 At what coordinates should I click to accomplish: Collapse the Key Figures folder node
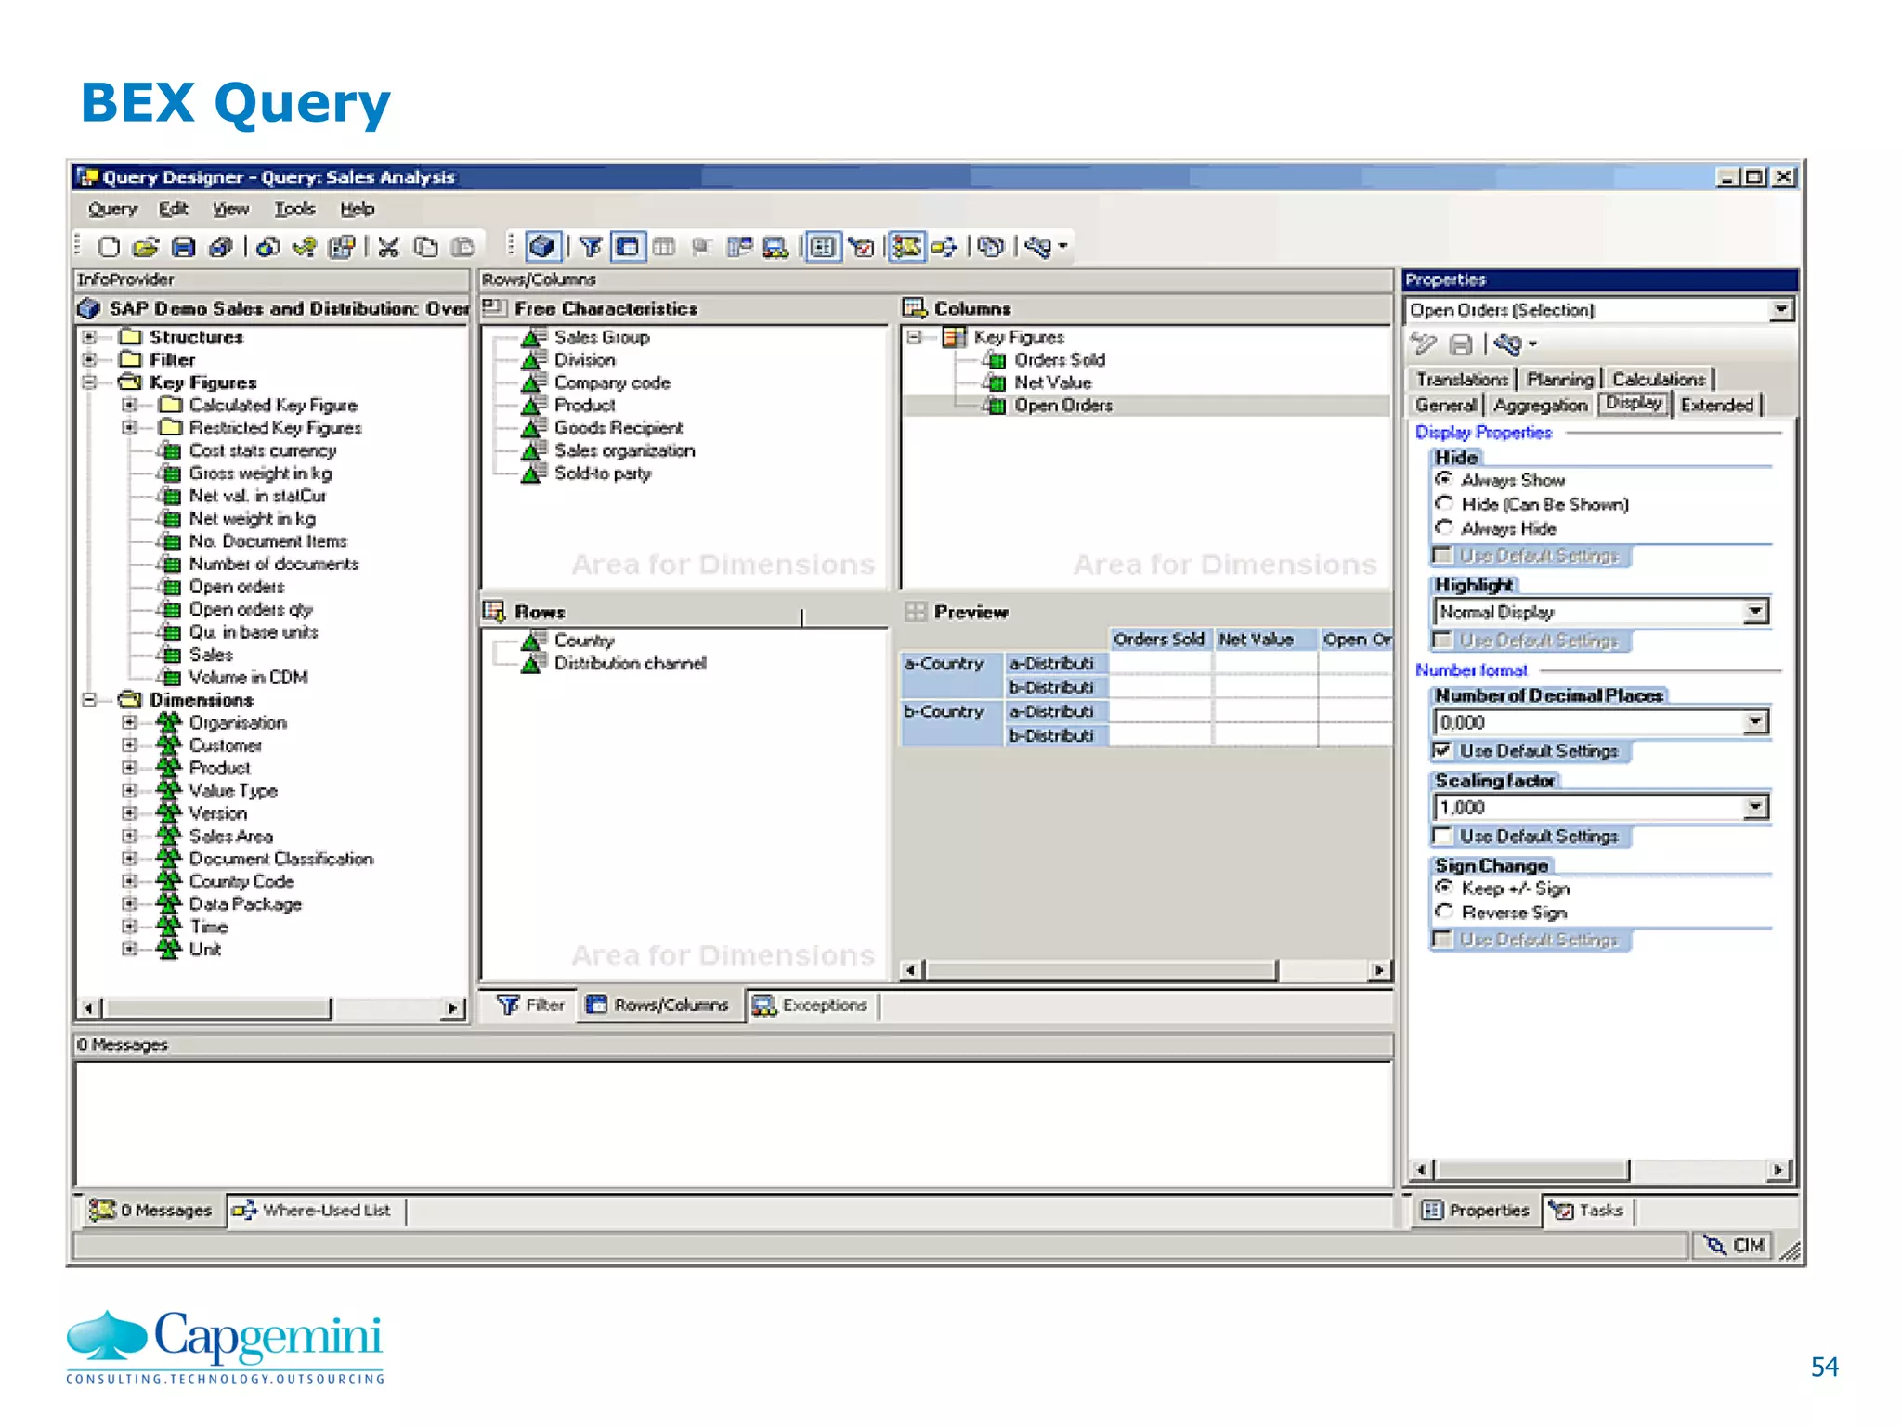[89, 382]
